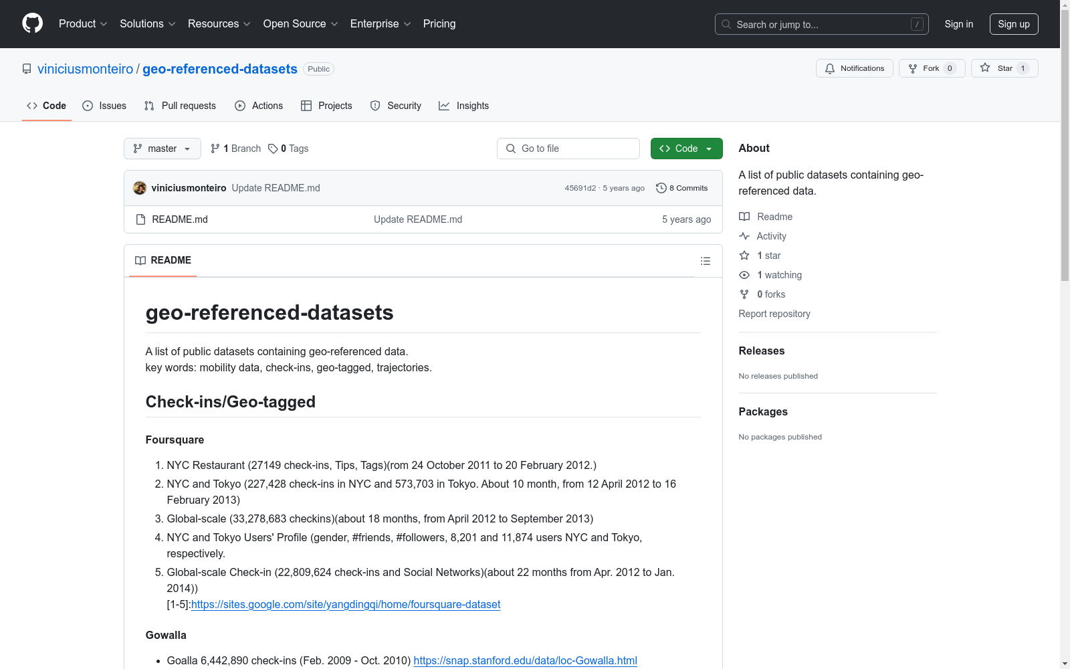The width and height of the screenshot is (1070, 669).
Task: Click the page vertical scrollbar
Action: pos(1065,146)
